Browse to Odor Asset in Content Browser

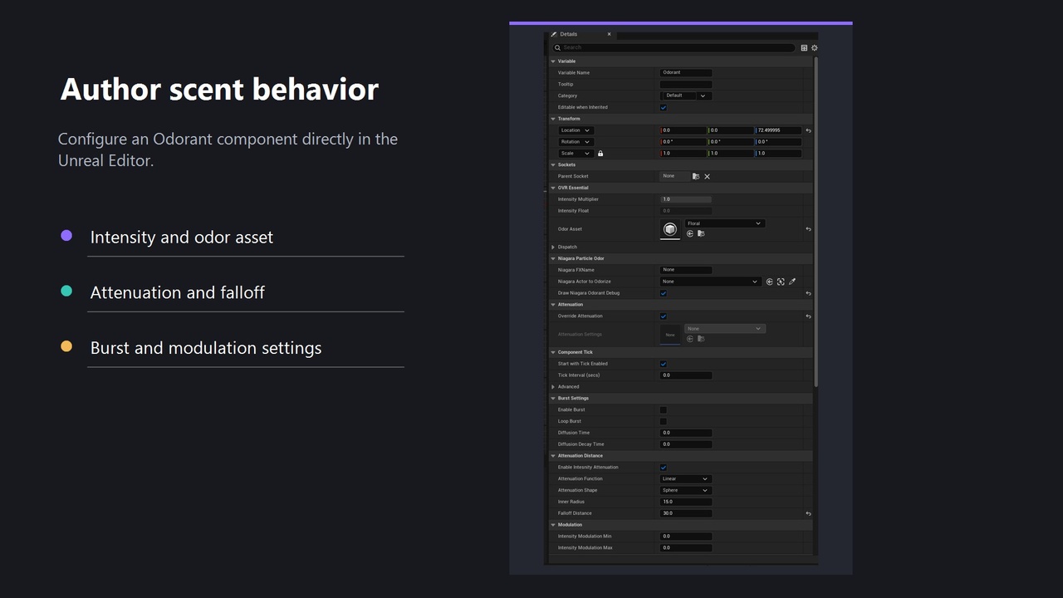click(701, 233)
